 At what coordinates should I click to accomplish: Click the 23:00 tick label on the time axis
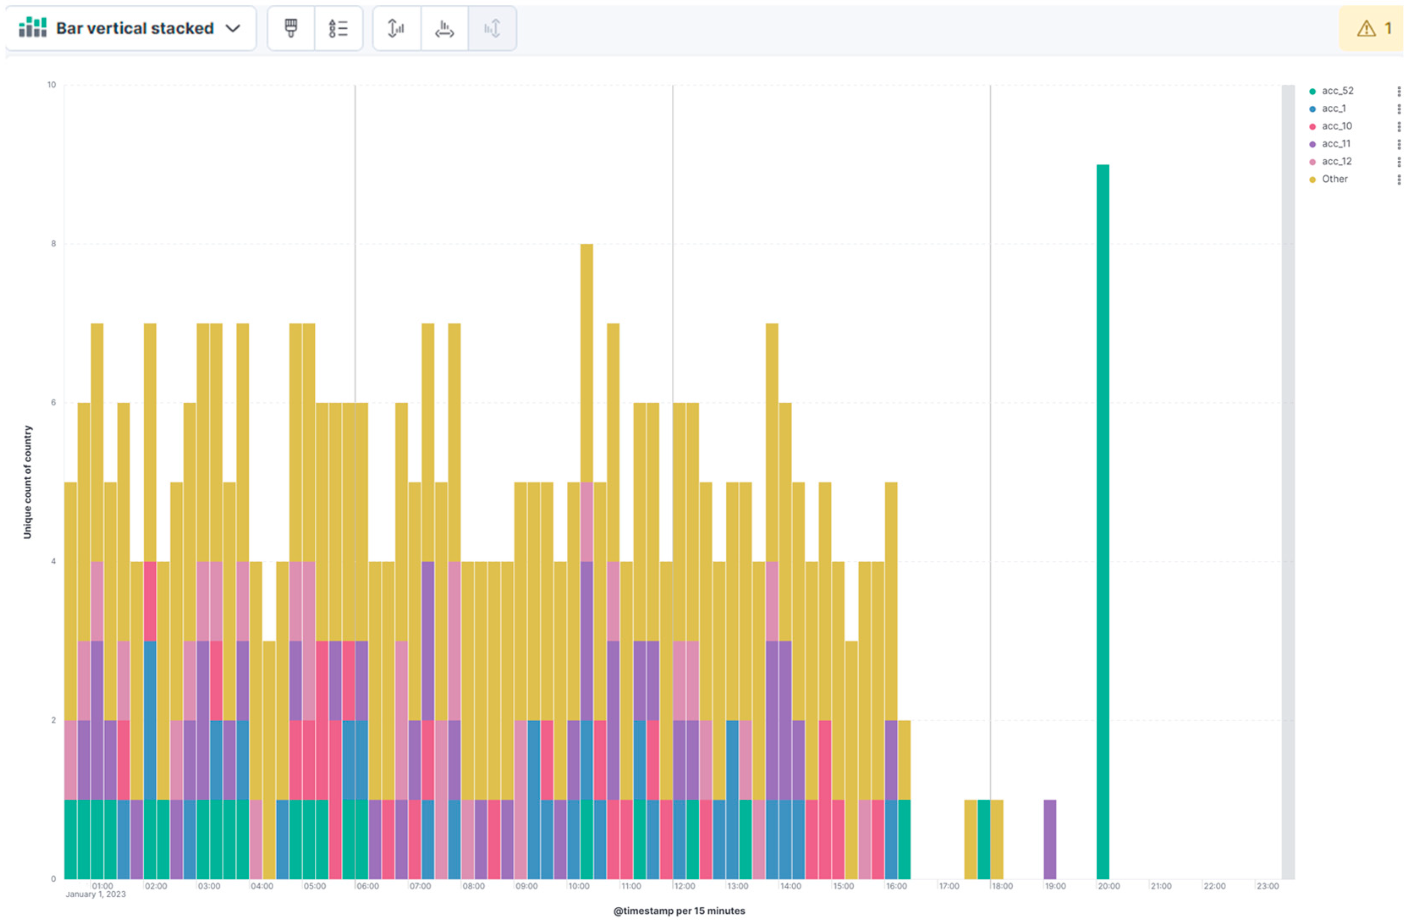pos(1268,886)
